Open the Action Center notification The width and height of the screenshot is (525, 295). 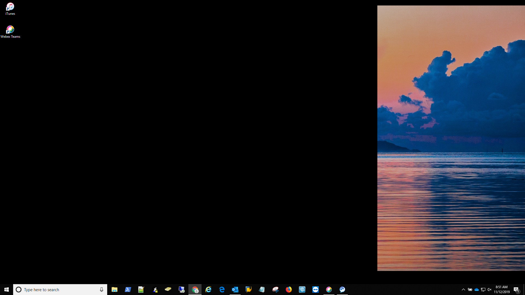(x=517, y=290)
